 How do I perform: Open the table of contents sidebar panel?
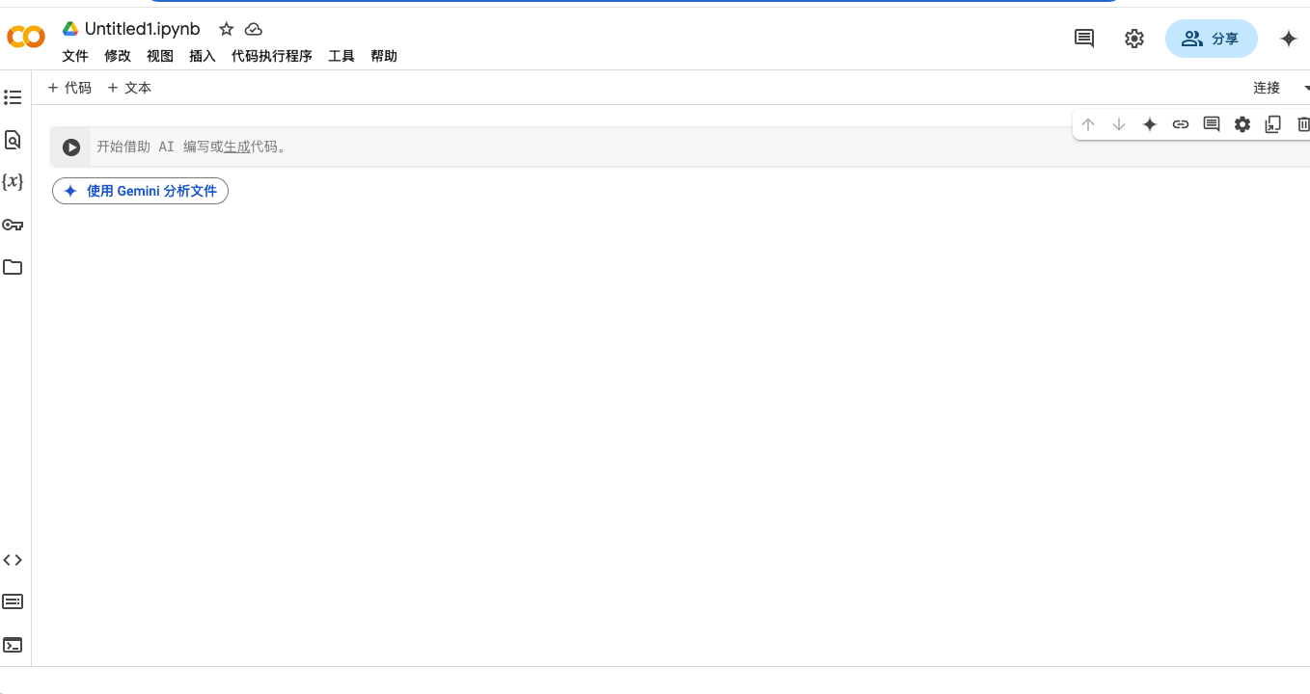(13, 97)
